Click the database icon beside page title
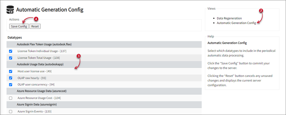The width and height of the screenshot is (286, 115). [x=10, y=10]
